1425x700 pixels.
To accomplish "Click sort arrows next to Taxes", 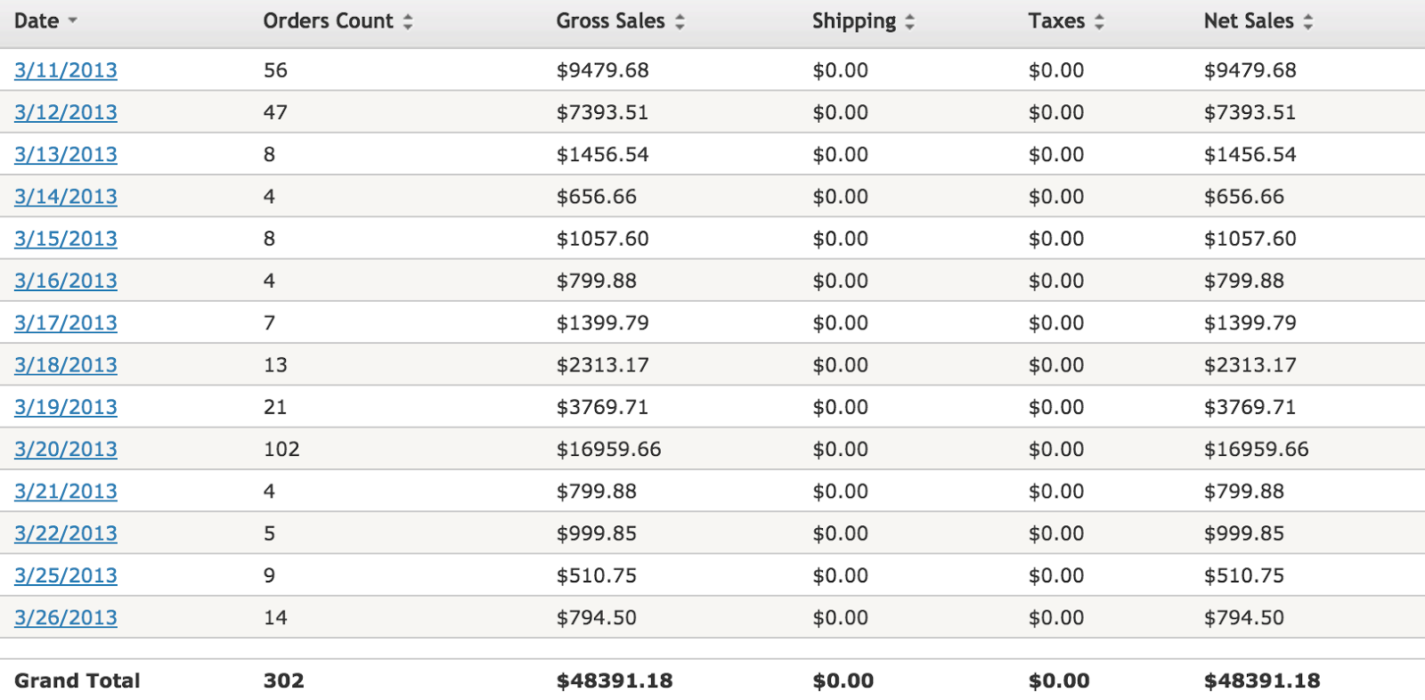I will click(1099, 22).
